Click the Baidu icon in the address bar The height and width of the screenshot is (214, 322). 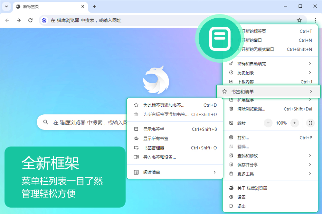pos(44,20)
